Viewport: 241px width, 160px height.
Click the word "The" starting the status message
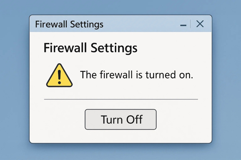[88, 75]
